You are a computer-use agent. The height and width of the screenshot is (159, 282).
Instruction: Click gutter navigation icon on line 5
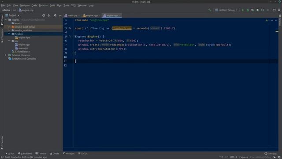pyautogui.click(x=70, y=36)
